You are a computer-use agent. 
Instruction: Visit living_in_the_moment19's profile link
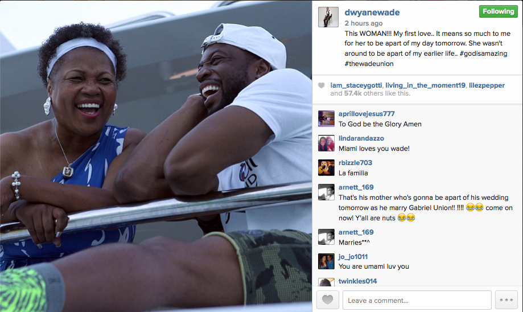[425, 85]
